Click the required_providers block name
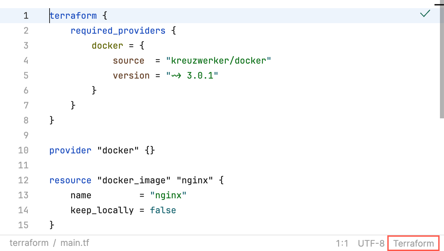This screenshot has height=251, width=444. pos(117,30)
